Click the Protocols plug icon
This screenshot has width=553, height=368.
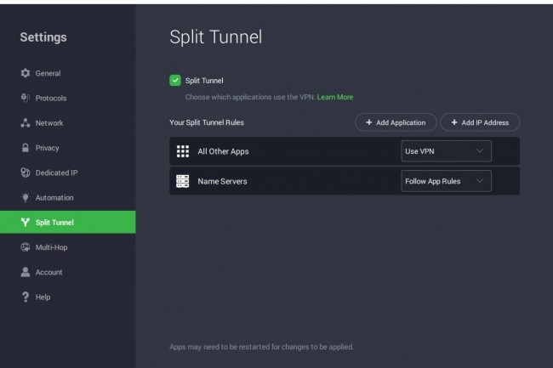[26, 98]
